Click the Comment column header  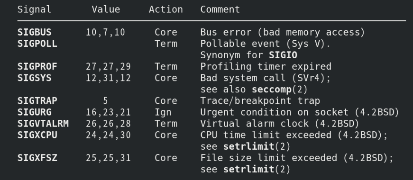(x=220, y=9)
